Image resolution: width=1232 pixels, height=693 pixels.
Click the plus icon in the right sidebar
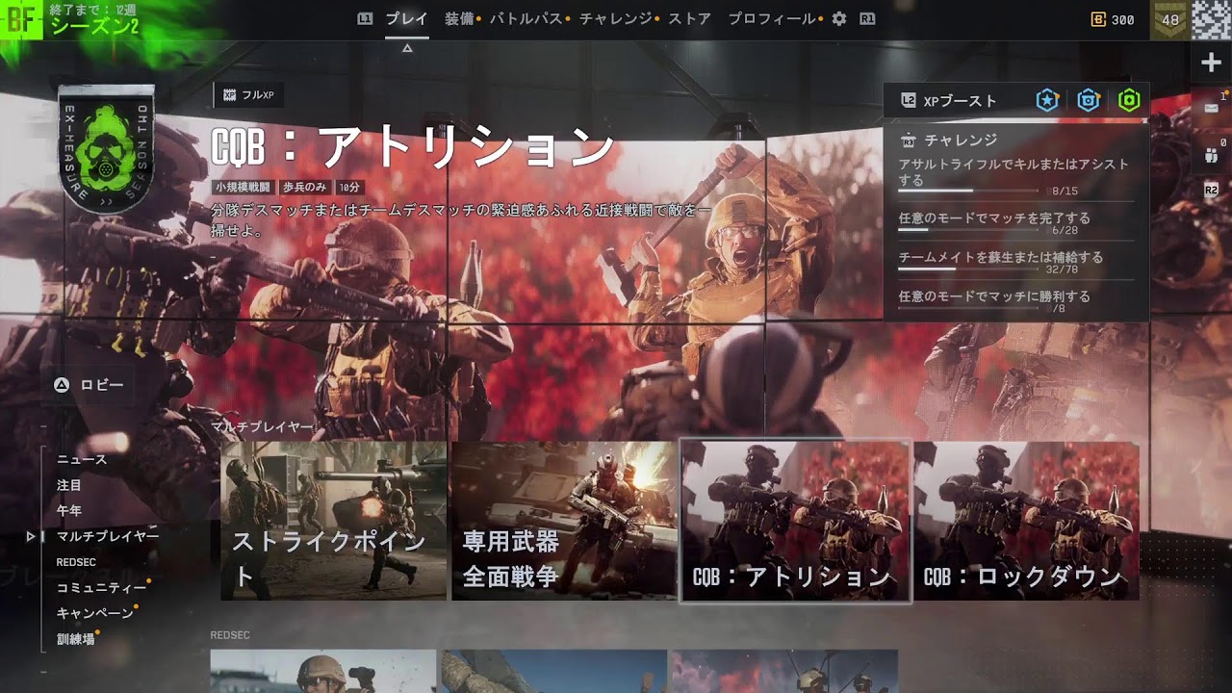click(x=1212, y=63)
